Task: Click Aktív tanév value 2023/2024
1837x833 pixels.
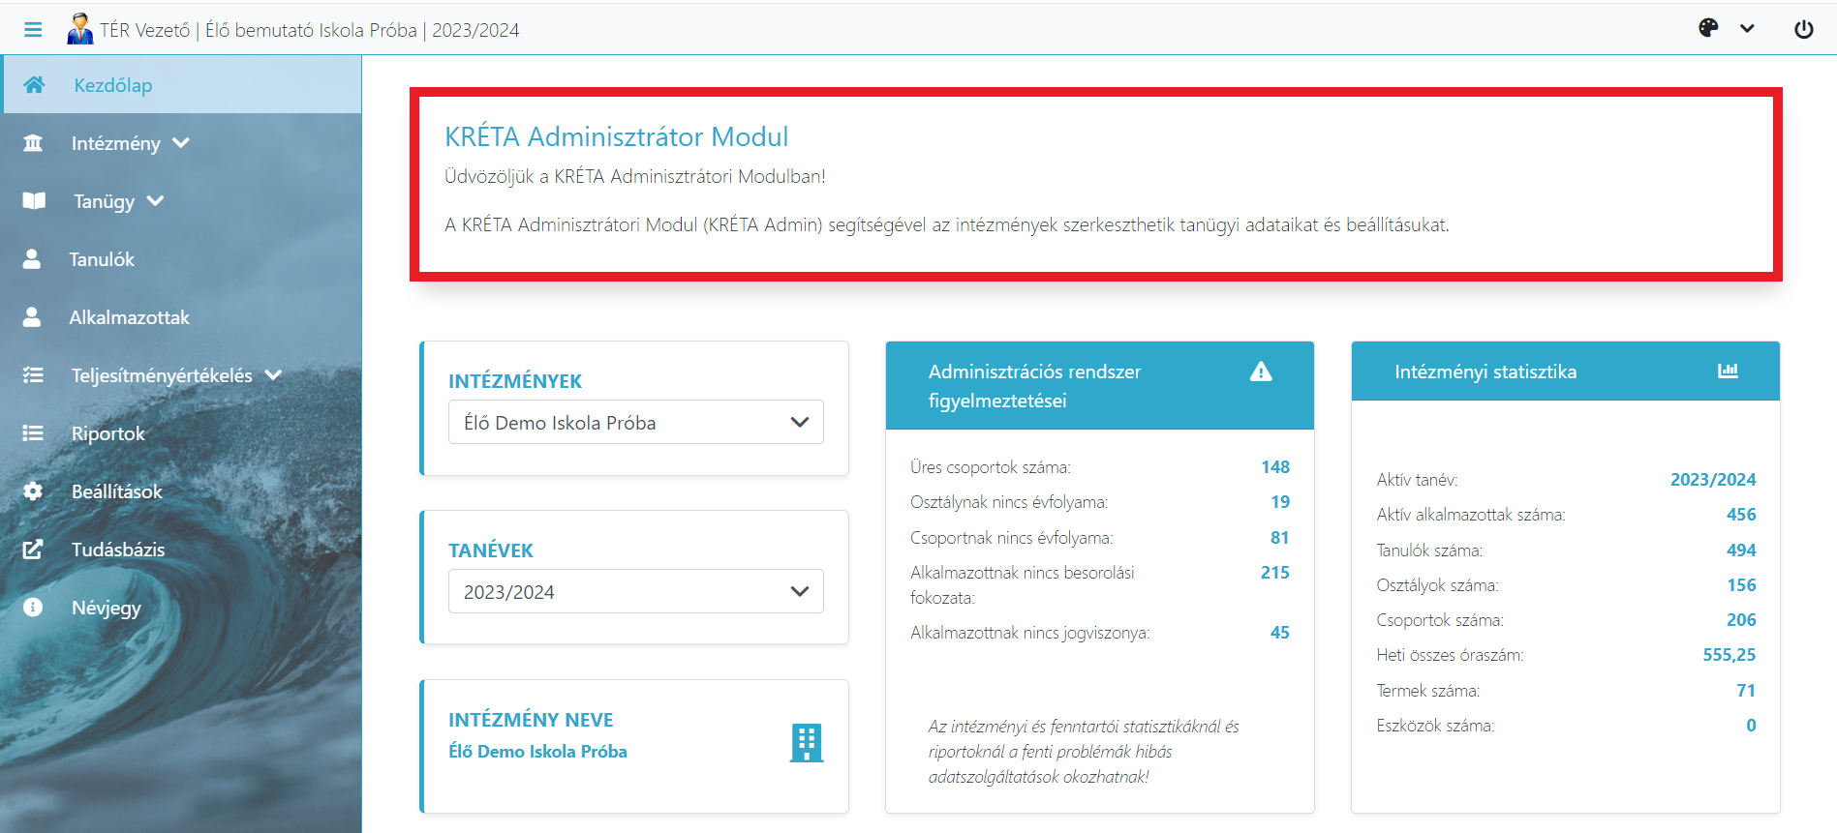Action: click(x=1713, y=480)
